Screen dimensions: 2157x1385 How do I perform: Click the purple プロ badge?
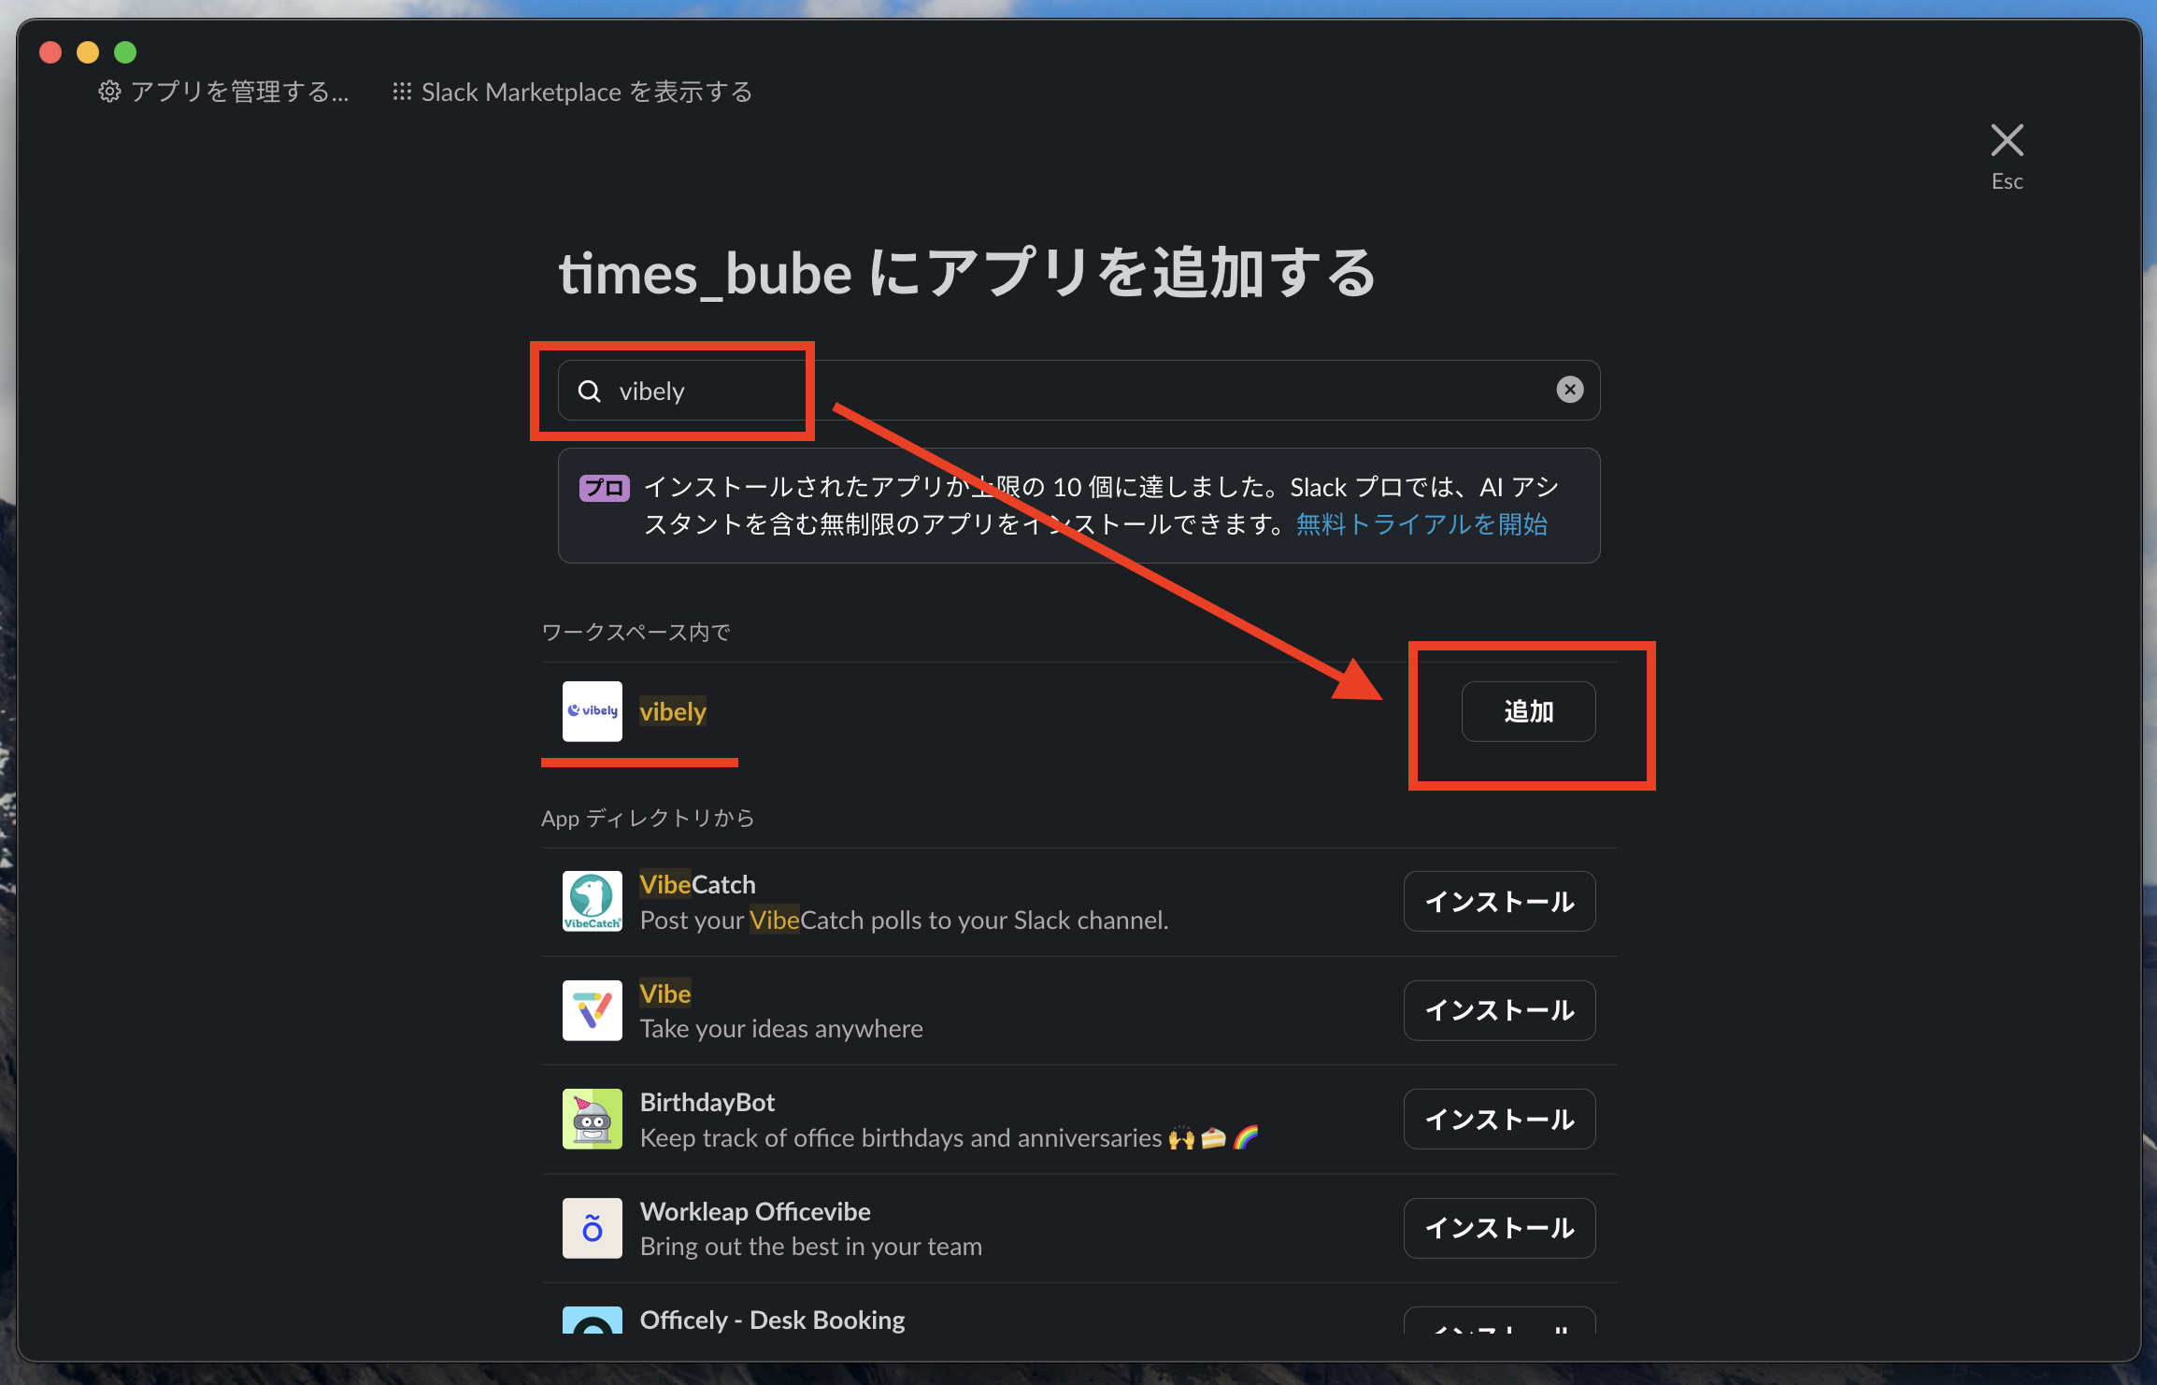[x=604, y=488]
